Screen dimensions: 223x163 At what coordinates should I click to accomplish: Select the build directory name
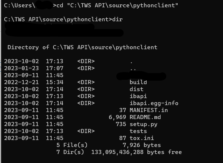[138, 82]
